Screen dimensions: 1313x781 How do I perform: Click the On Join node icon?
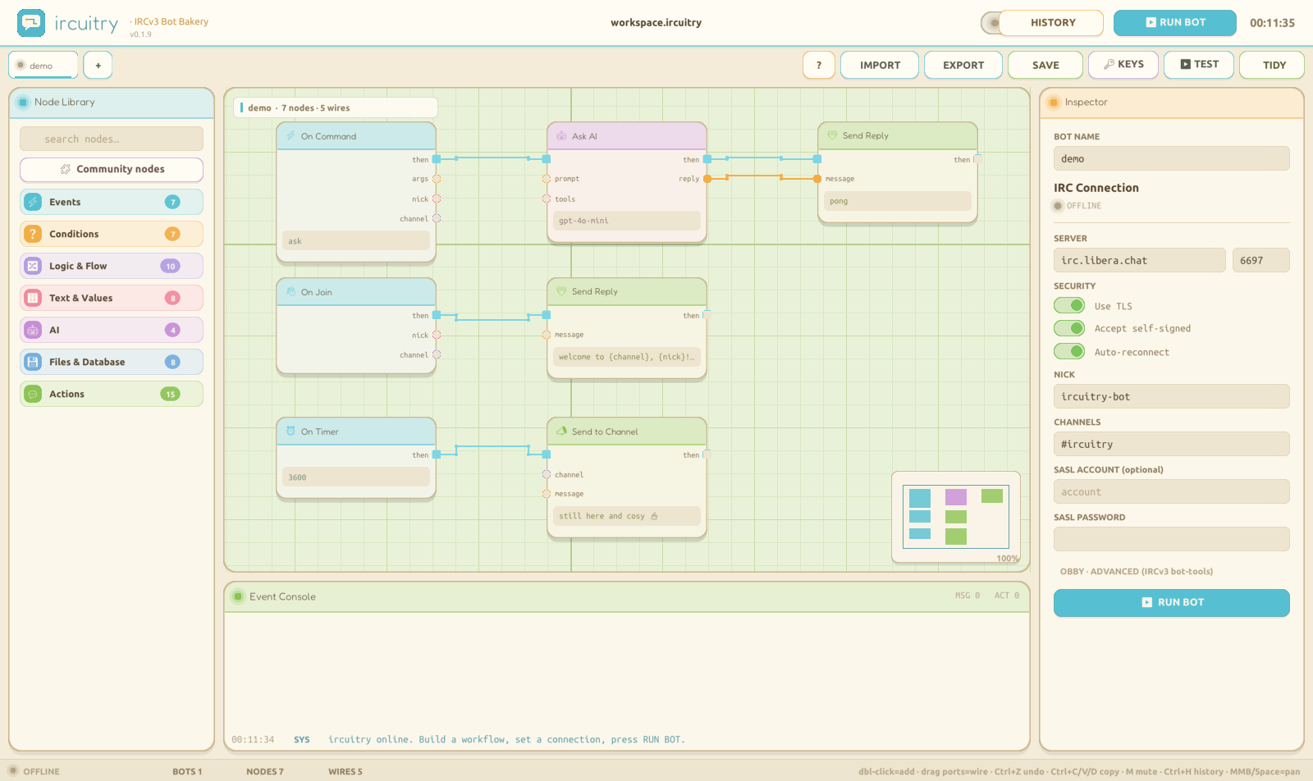pyautogui.click(x=291, y=292)
